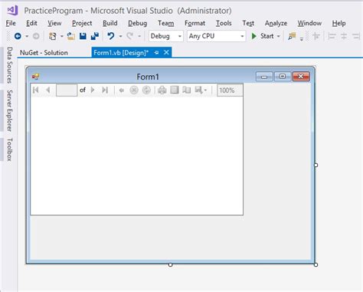Click the report viewer Print Layout icon
This screenshot has height=292, width=363.
175,90
